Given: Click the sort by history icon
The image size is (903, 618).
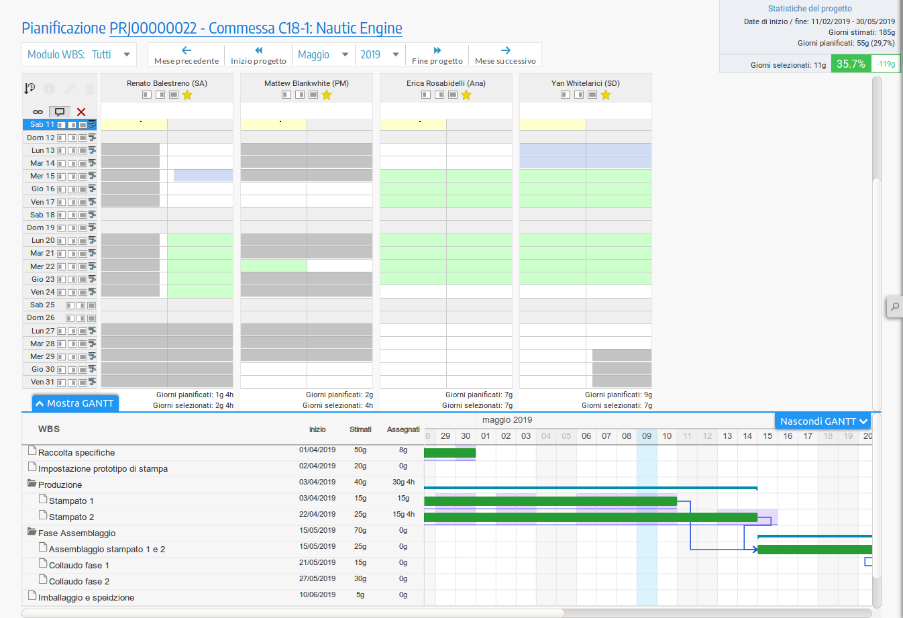Looking at the screenshot, I should pos(30,89).
